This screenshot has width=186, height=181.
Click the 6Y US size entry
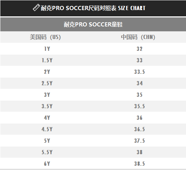tap(47, 164)
